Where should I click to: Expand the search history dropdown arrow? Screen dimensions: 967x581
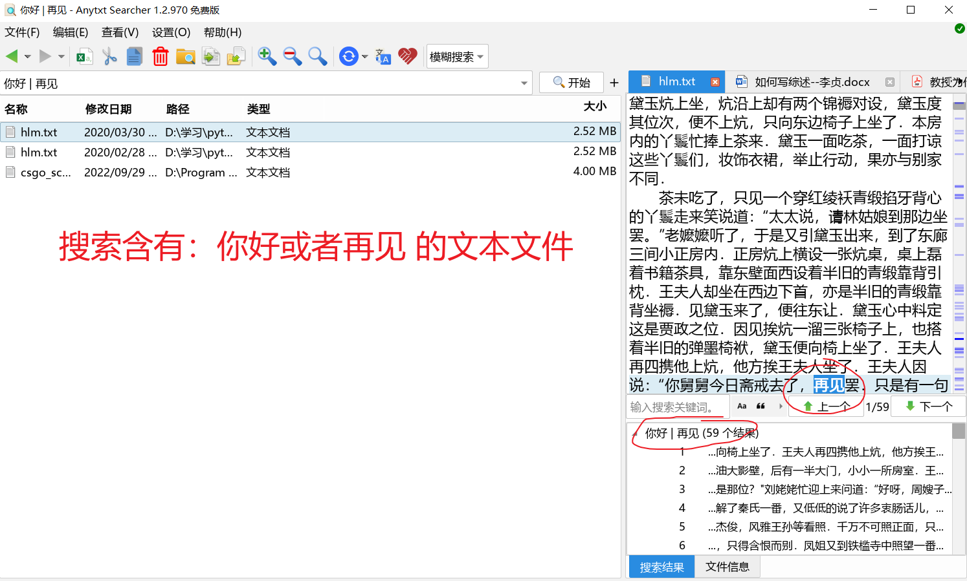(x=524, y=83)
